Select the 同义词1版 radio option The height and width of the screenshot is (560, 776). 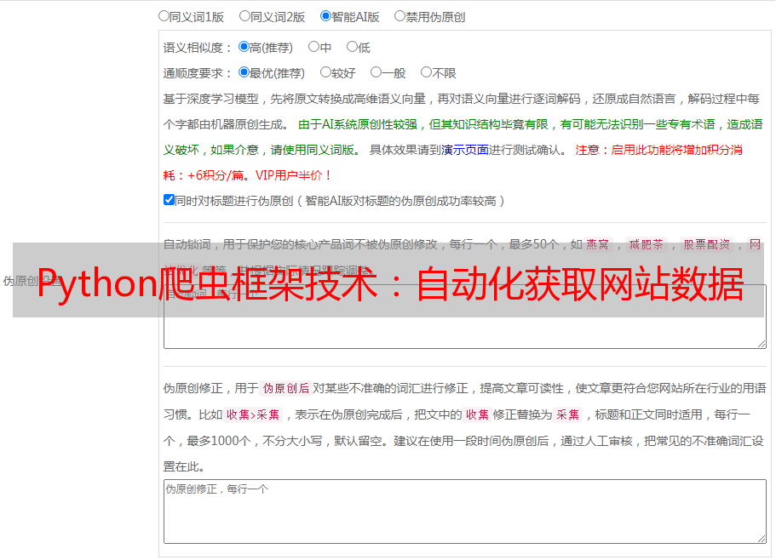click(164, 16)
